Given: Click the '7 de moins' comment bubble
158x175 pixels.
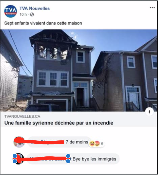Looking at the screenshot, I should 59,142.
